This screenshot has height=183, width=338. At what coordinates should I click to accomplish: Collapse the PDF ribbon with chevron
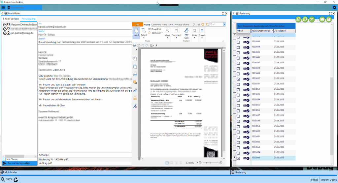click(x=223, y=41)
